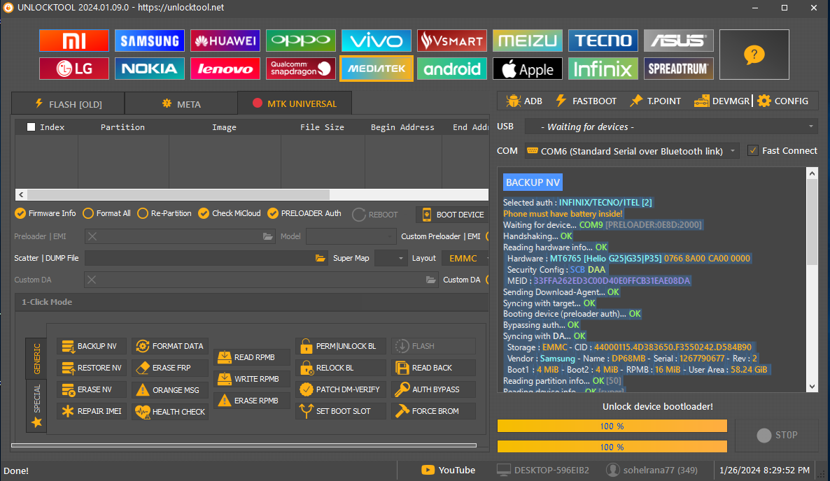Click the yellow help question mark icon

click(x=754, y=55)
